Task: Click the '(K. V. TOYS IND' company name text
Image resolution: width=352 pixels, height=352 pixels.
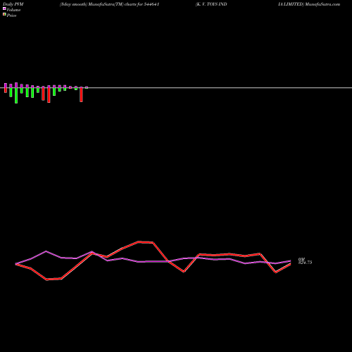Action: tap(211, 4)
